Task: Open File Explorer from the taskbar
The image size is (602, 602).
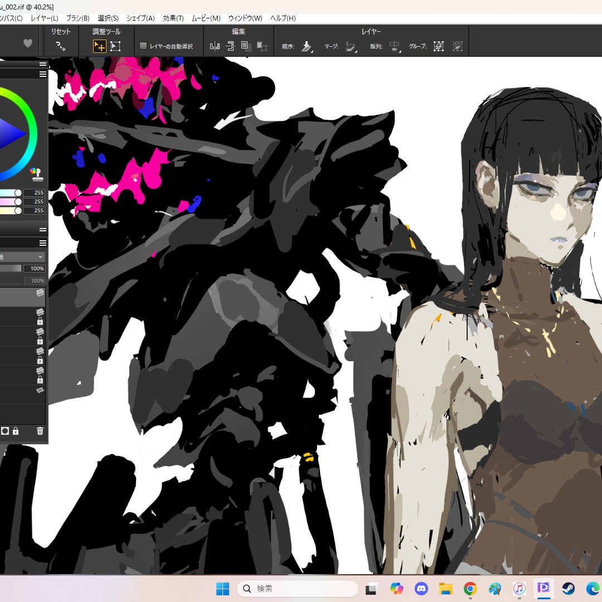Action: [x=446, y=588]
